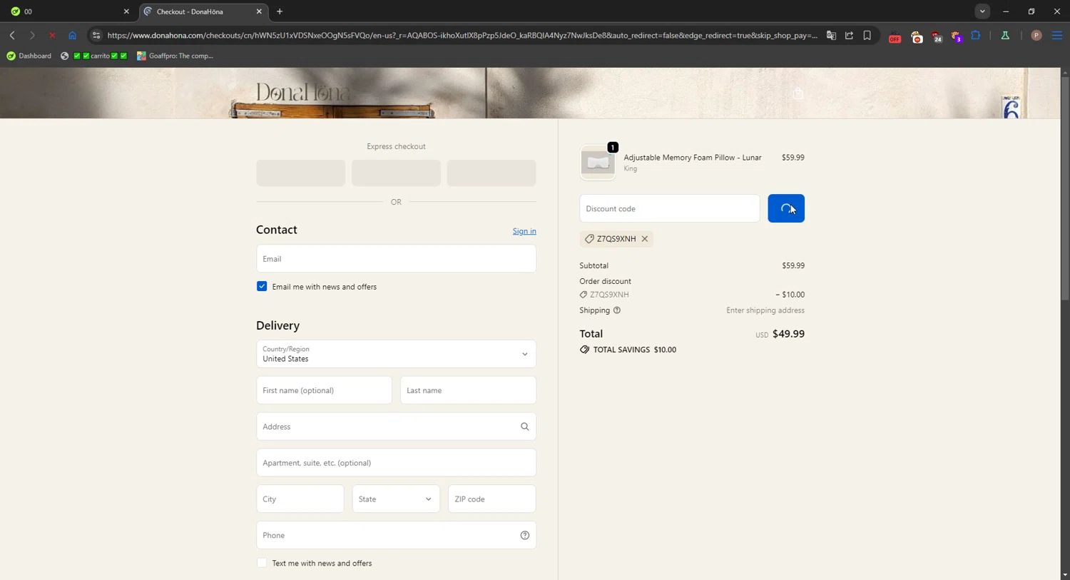This screenshot has width=1070, height=580.
Task: Click the DonaHōna store logo
Action: point(302,92)
